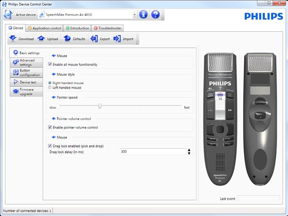Image resolution: width=288 pixels, height=216 pixels.
Task: Click the trigger button on SpeechMike rear image
Action: tap(260, 115)
